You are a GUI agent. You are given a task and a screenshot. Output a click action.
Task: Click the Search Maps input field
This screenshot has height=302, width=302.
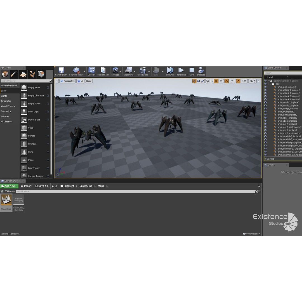[x=136, y=192]
